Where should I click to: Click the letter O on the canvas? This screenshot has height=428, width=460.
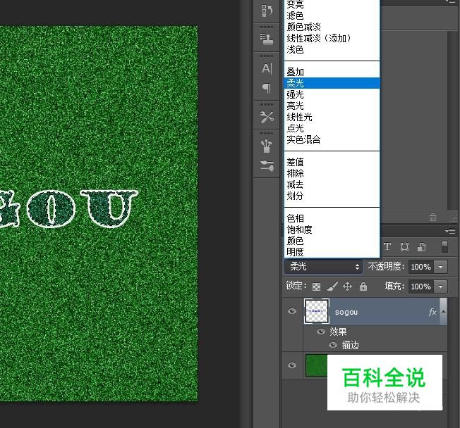51,208
